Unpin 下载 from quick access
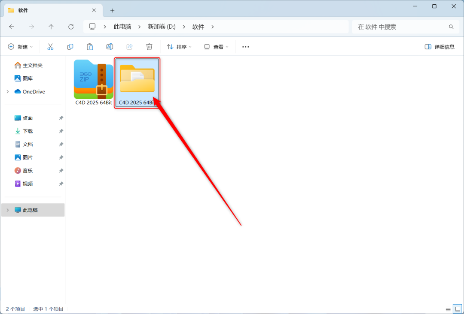This screenshot has width=464, height=314. (61, 131)
